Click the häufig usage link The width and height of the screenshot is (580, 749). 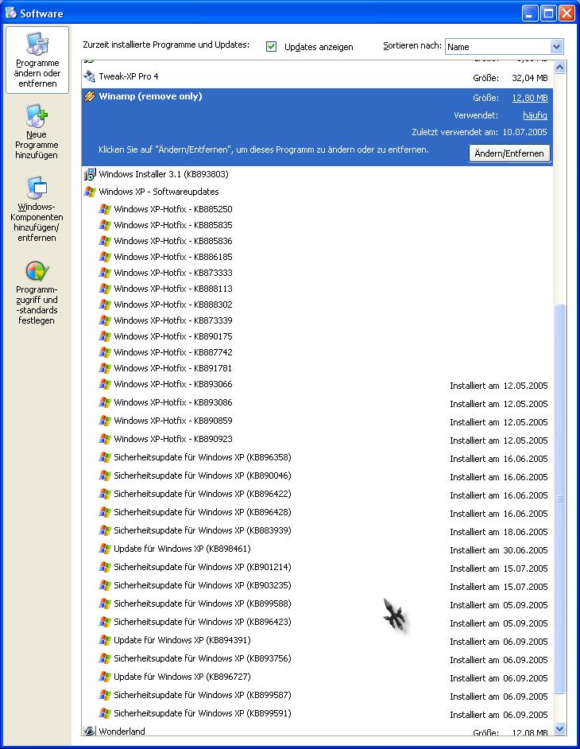click(x=536, y=115)
